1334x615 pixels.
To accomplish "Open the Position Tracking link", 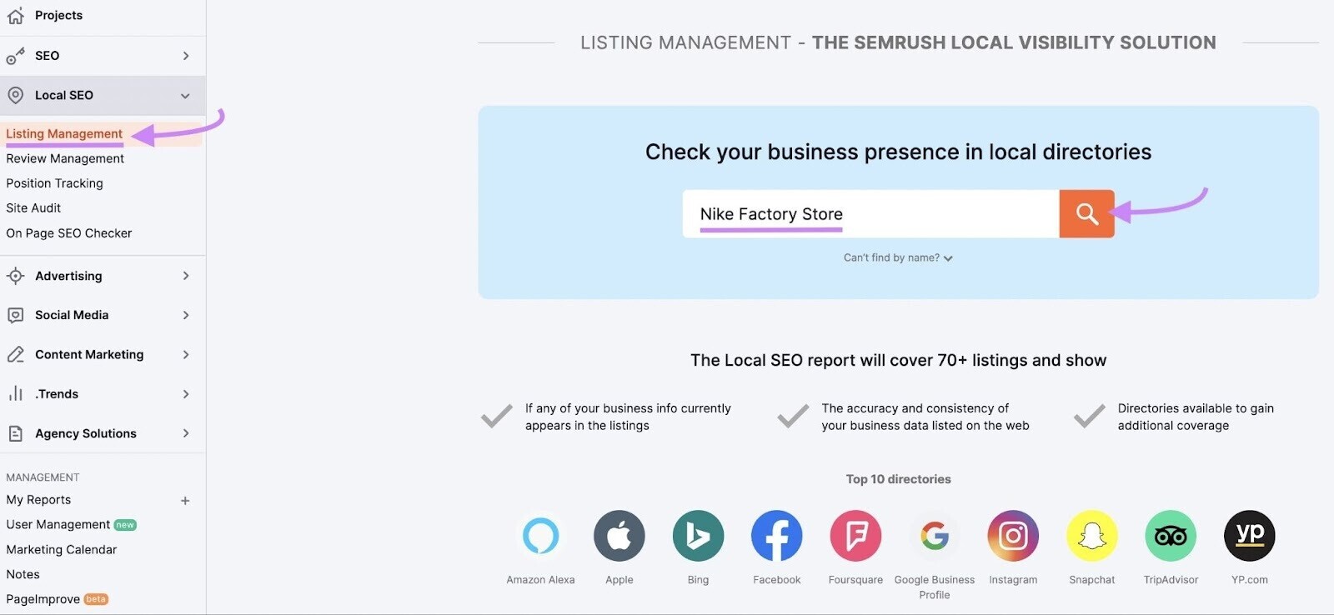I will (55, 183).
